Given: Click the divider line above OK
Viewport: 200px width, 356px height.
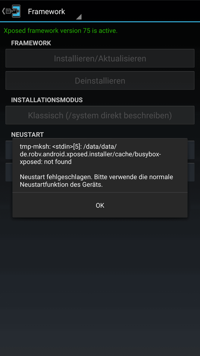Looking at the screenshot, I should tap(100, 193).
